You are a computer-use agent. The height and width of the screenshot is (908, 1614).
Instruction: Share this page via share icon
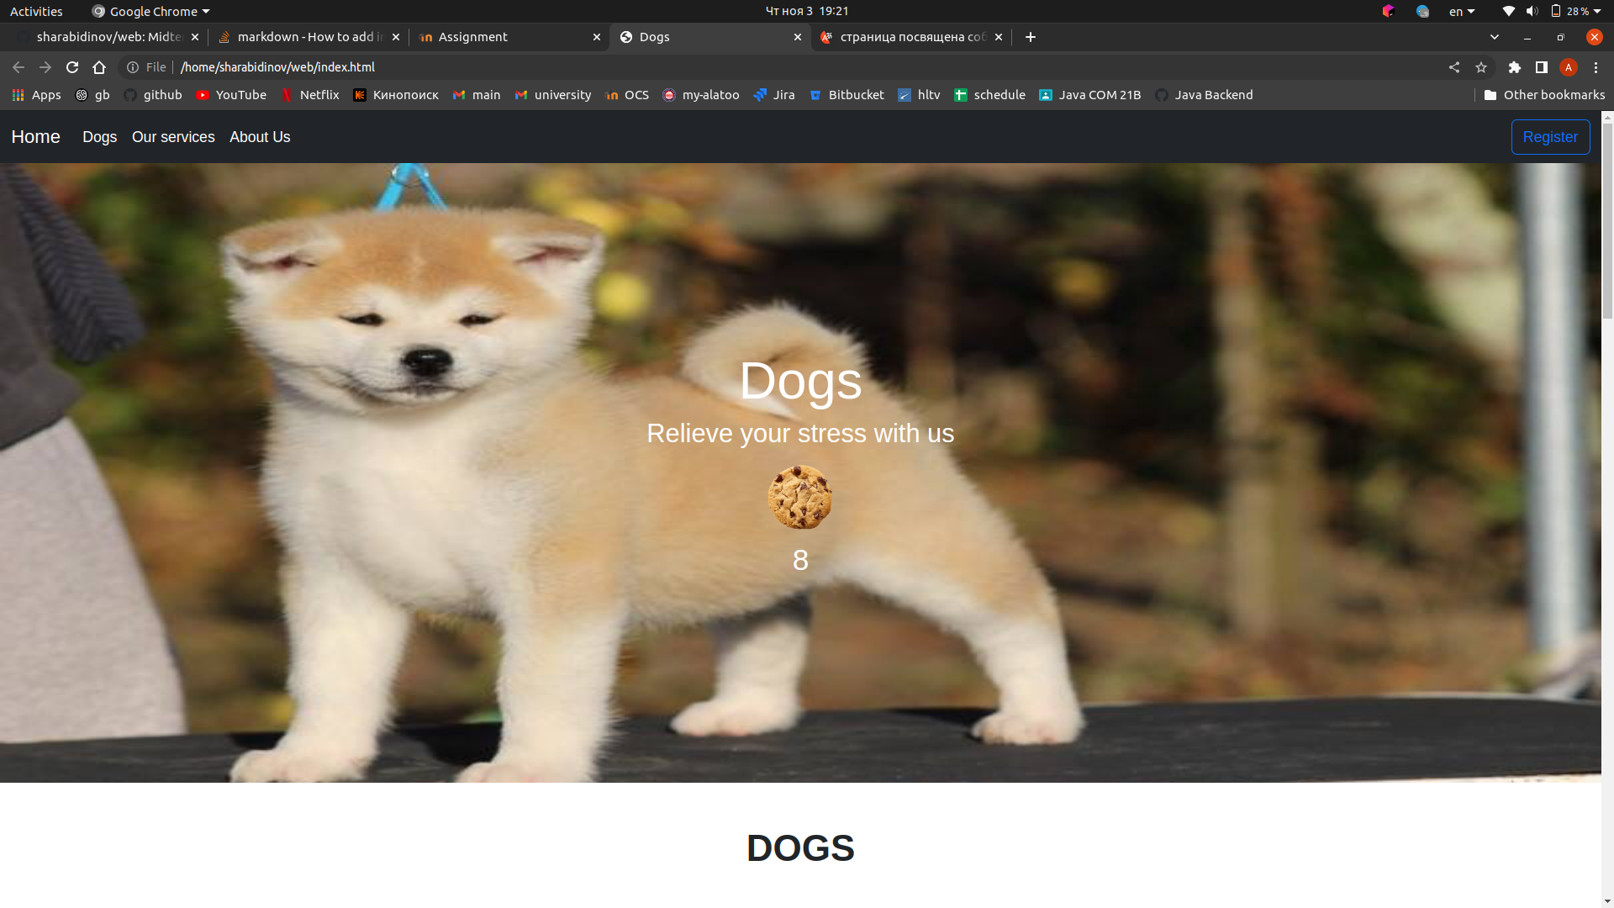[1454, 67]
